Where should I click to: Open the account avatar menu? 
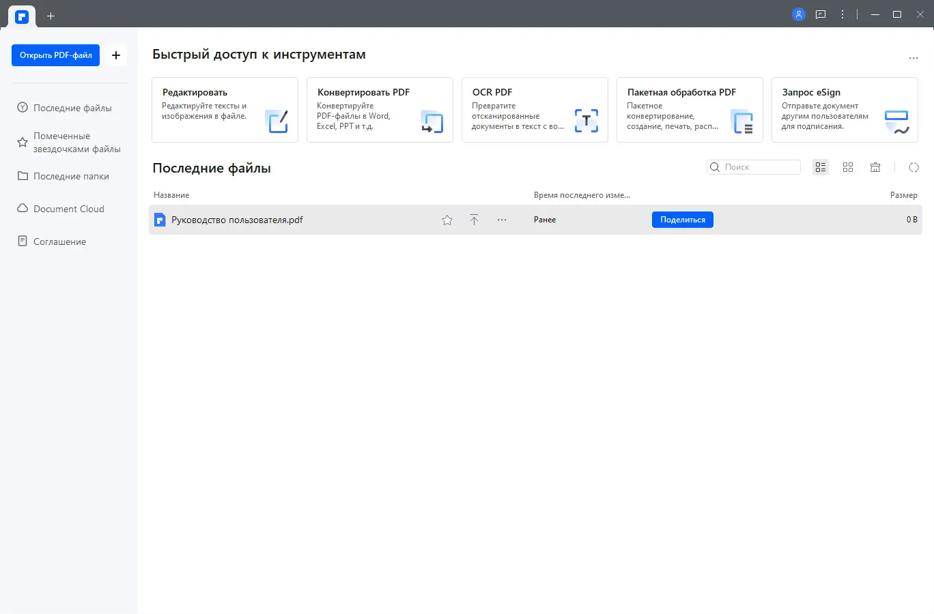(x=798, y=14)
